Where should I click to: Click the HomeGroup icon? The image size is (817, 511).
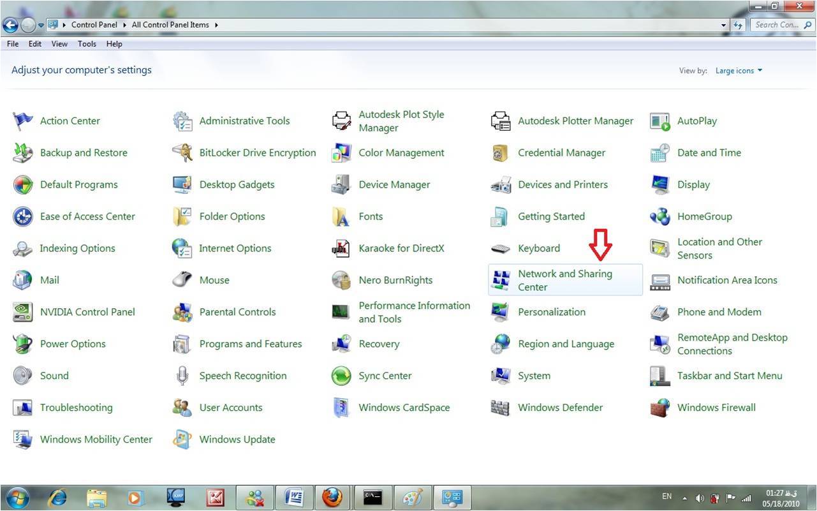click(x=660, y=216)
